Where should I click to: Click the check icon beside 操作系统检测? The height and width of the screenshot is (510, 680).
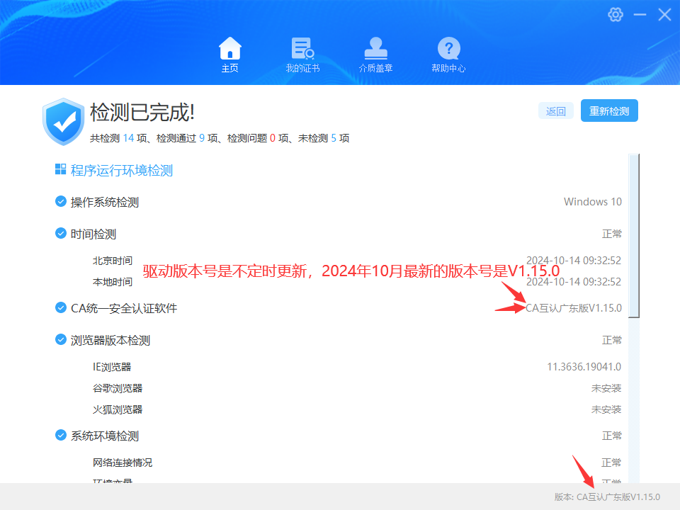[x=60, y=201]
